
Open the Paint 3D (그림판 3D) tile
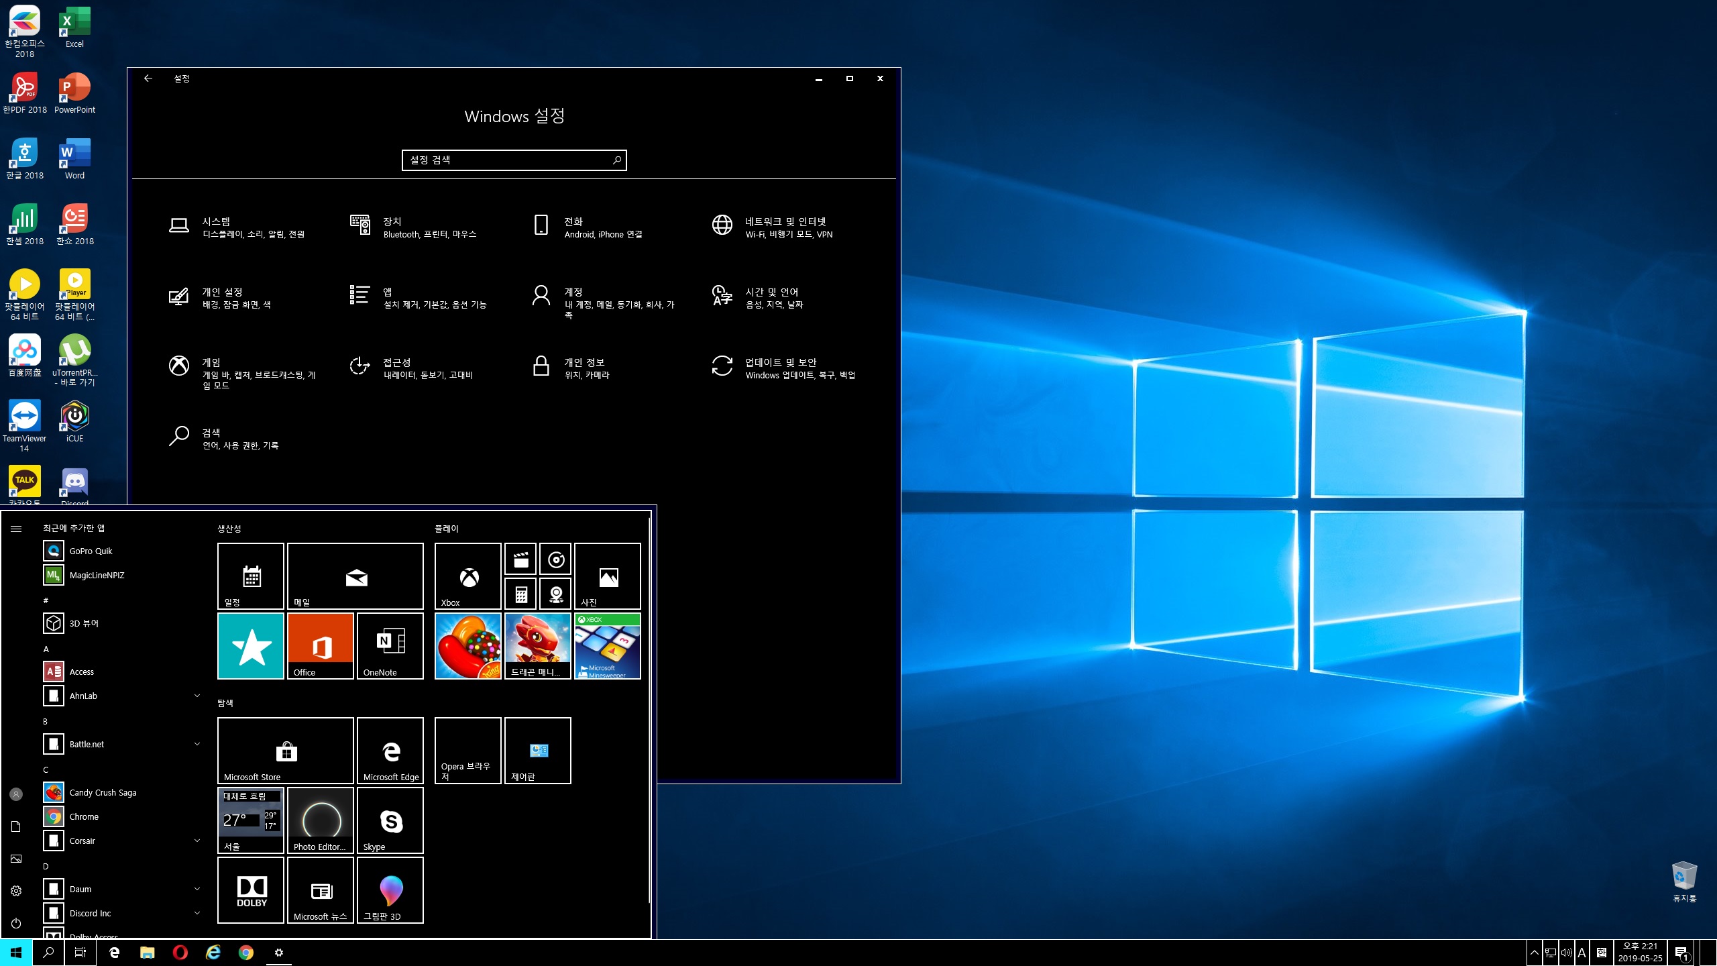tap(390, 890)
